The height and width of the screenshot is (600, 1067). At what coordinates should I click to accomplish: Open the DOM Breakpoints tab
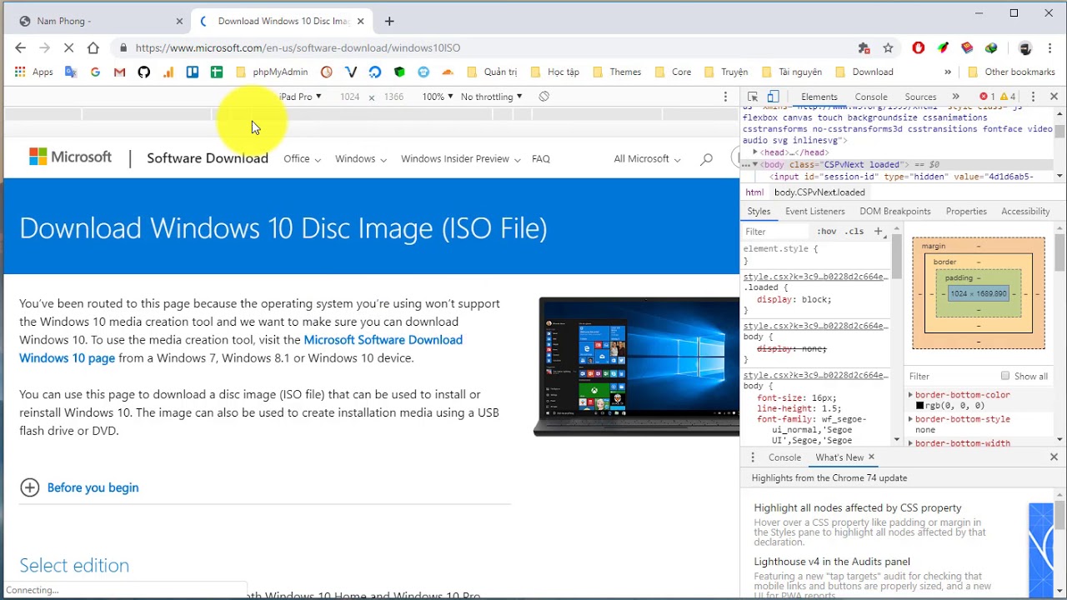coord(895,212)
